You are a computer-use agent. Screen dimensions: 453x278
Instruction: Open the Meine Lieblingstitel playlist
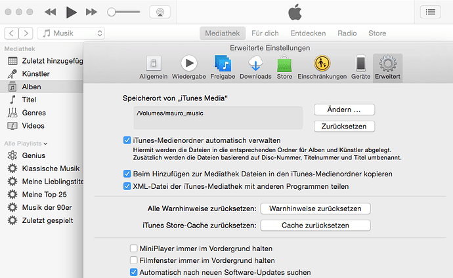[x=42, y=182]
